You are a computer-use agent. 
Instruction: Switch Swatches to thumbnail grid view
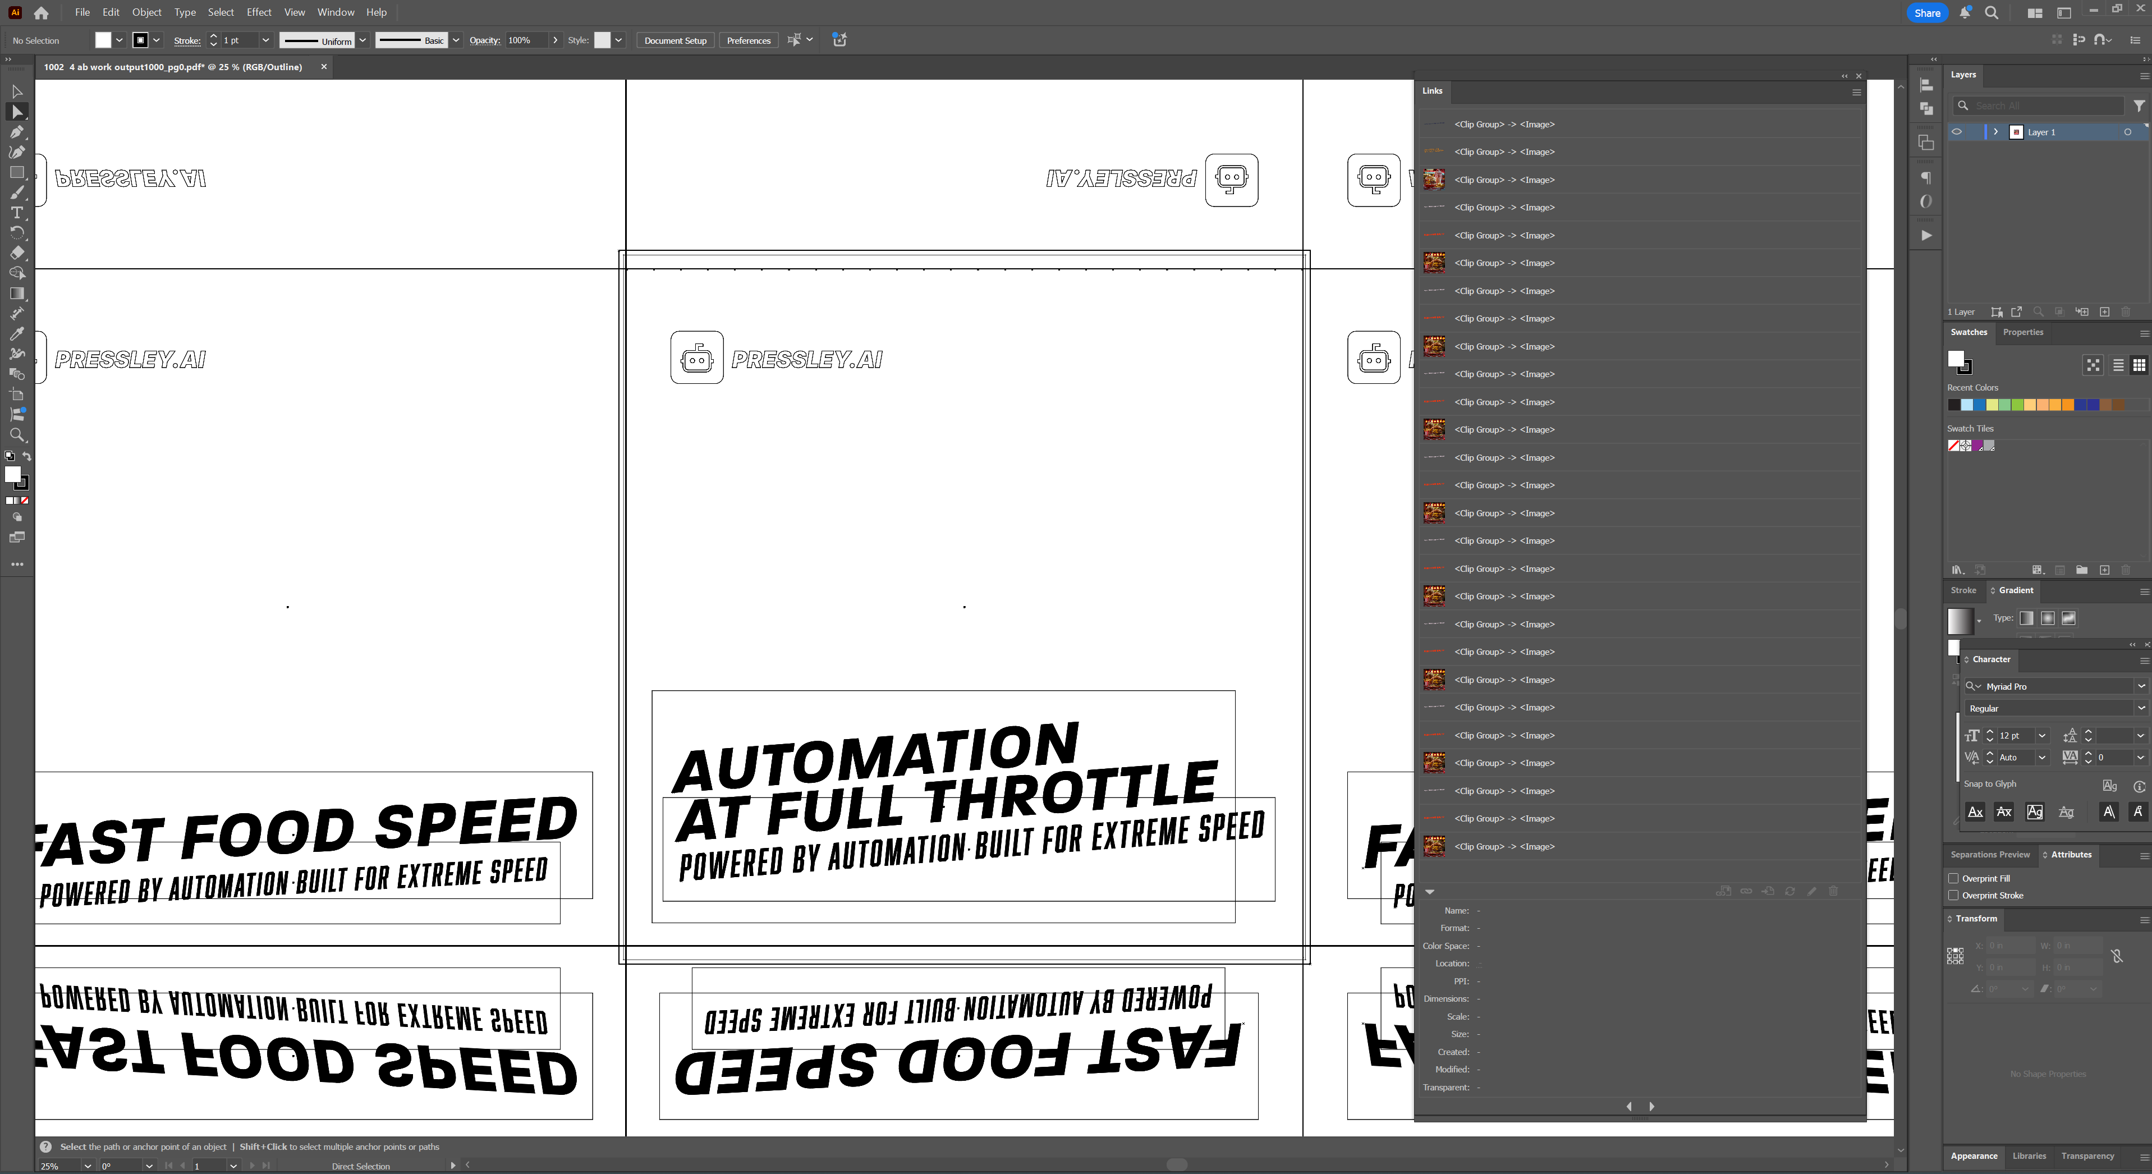pos(2139,365)
